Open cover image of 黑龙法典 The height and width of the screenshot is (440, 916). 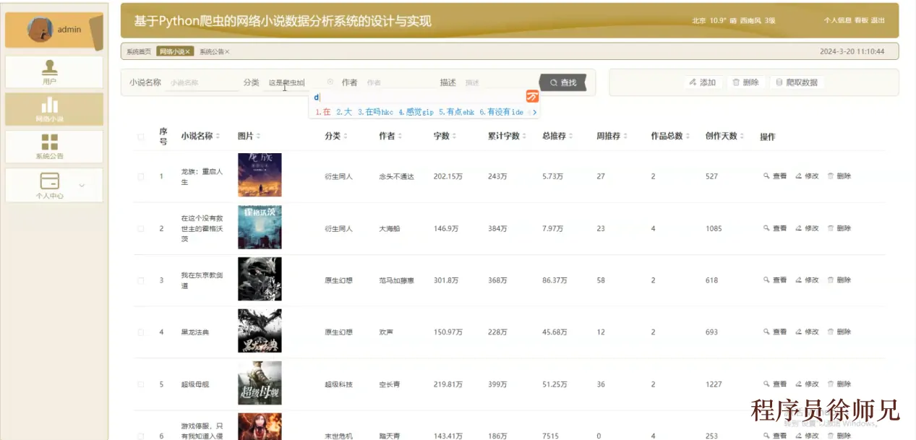(x=260, y=331)
